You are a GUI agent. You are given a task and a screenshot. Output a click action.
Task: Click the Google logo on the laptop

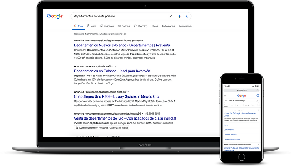[55, 16]
